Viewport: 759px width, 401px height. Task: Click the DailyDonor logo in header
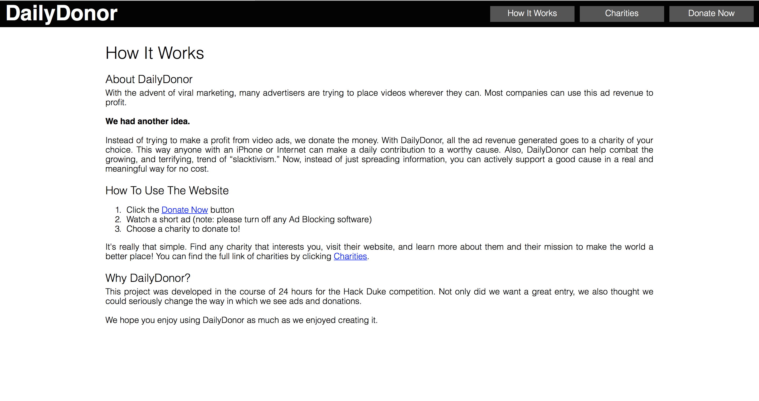click(62, 13)
